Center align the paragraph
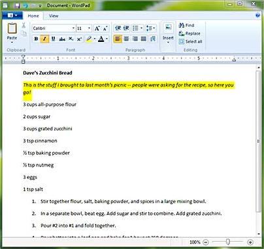 pyautogui.click(x=126, y=39)
